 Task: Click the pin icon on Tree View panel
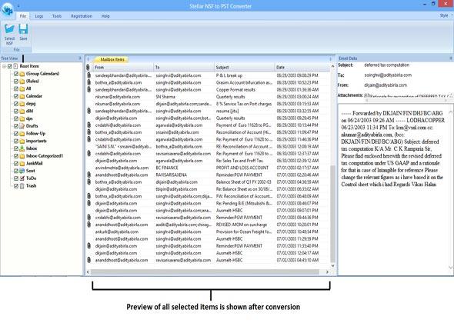(80, 58)
